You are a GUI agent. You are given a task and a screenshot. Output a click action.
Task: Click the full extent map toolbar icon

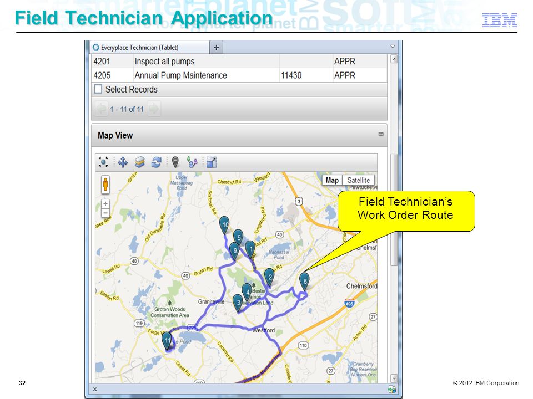point(103,162)
